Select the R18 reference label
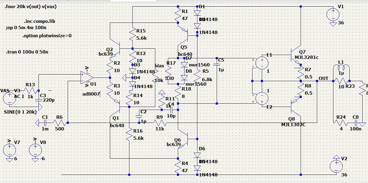Image resolution: width=368 pixels, height=183 pixels. [186, 89]
